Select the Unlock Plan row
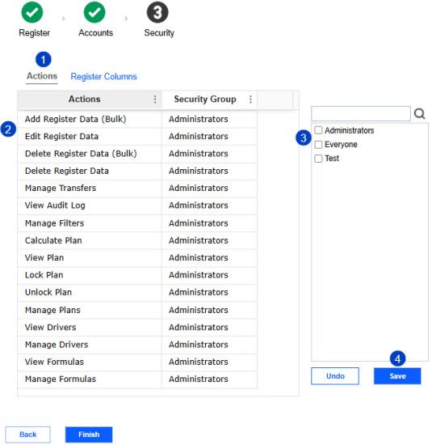Screen dimensions: 432x445 coord(137,292)
